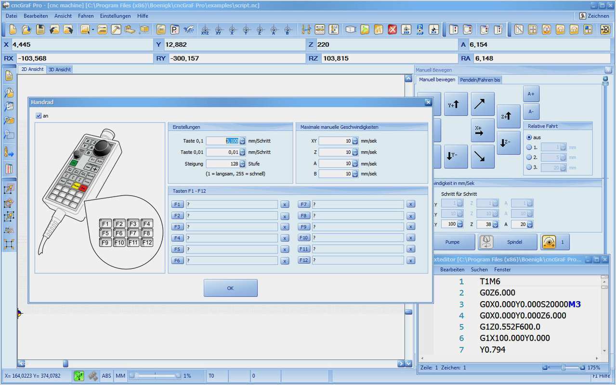Click the diagonal down-right jog arrow
Image resolution: width=616 pixels, height=385 pixels.
(x=483, y=156)
